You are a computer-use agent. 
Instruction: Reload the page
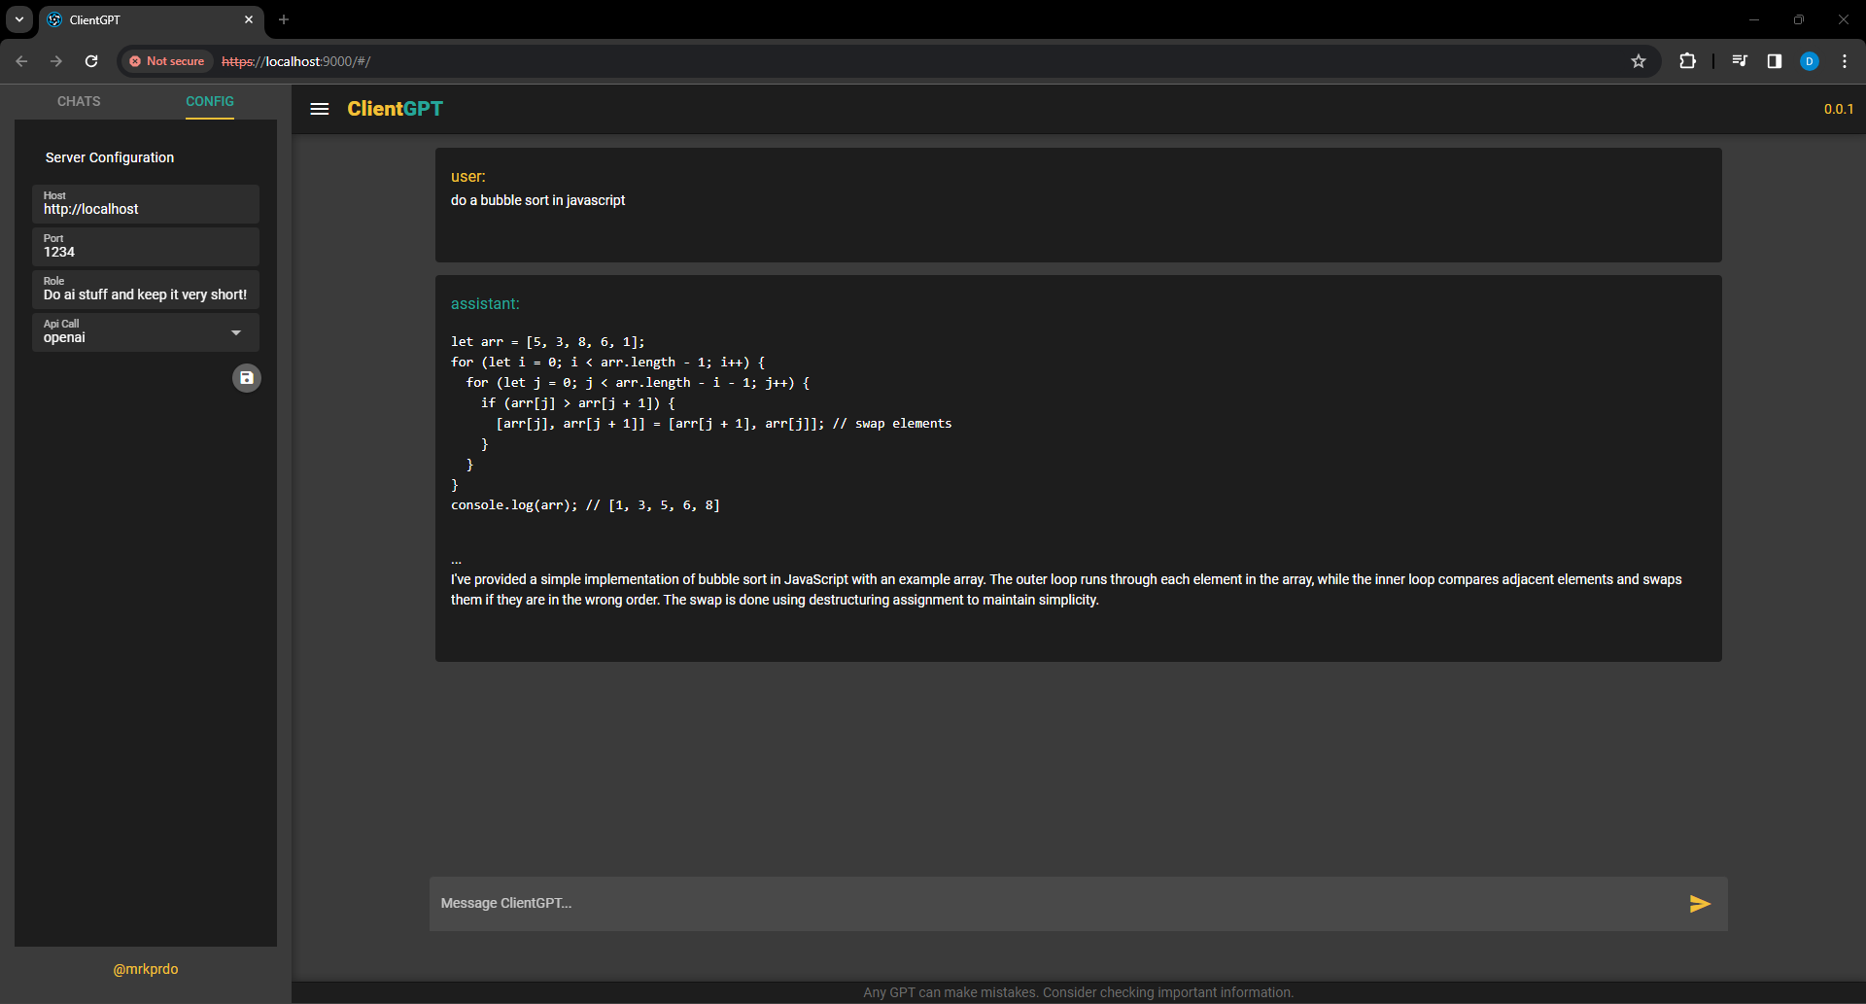[91, 61]
